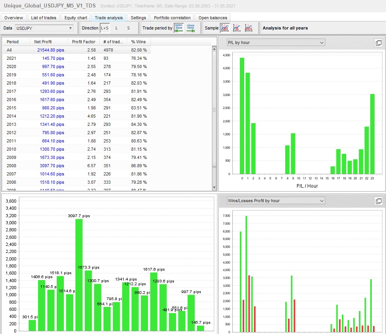This screenshot has height=334, width=386.
Task: Click the period table vertical scrollbar thumb
Action: pyautogui.click(x=215, y=109)
